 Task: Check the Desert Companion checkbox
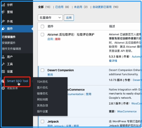coord(42,70)
